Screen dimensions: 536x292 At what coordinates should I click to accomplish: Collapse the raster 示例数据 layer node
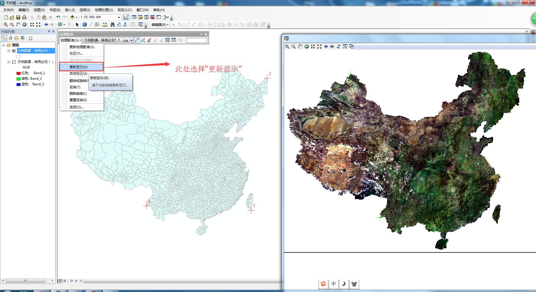pyautogui.click(x=9, y=62)
